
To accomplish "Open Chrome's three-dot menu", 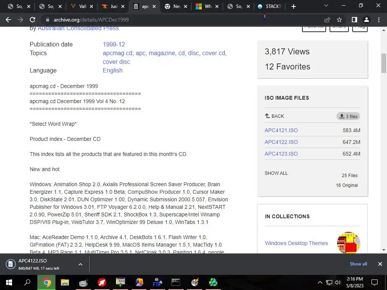I will [x=379, y=20].
